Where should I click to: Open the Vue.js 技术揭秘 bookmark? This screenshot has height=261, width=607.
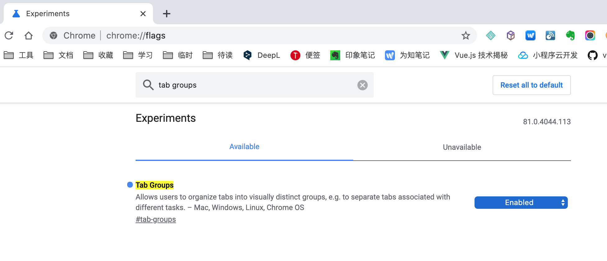coord(474,55)
